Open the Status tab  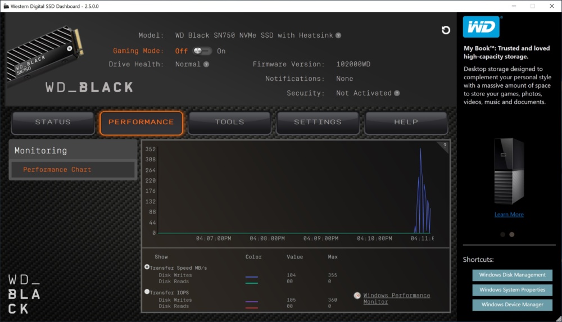(x=53, y=123)
